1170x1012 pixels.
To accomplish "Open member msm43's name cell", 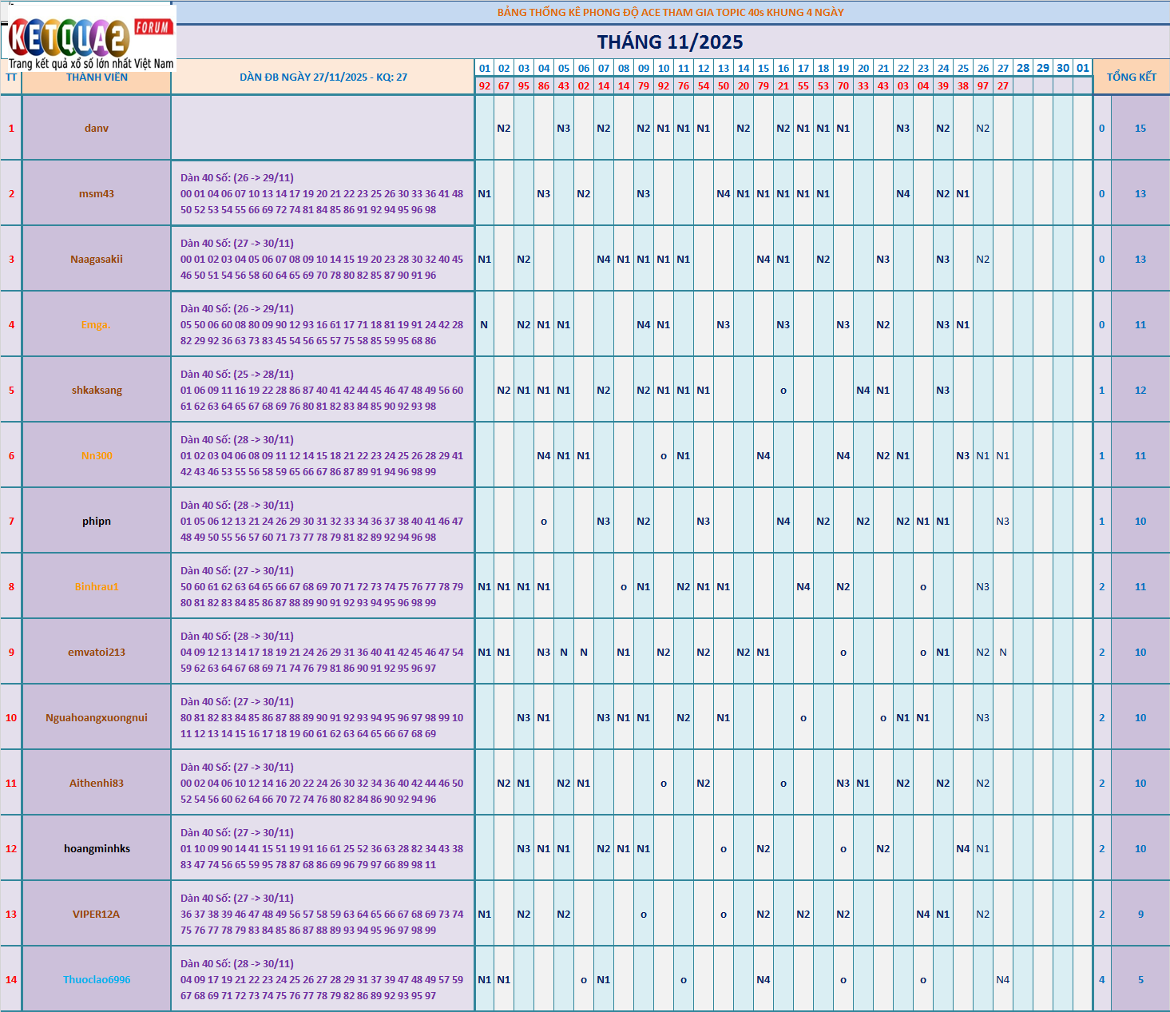I will 97,193.
